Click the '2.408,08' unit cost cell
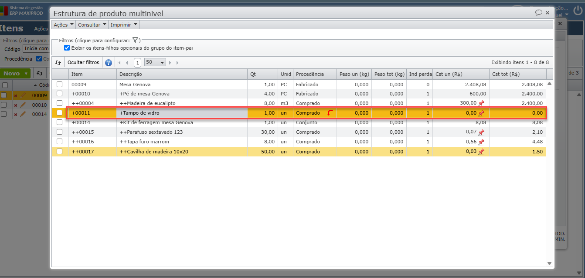Viewport: 585px width, 278px height. 461,85
